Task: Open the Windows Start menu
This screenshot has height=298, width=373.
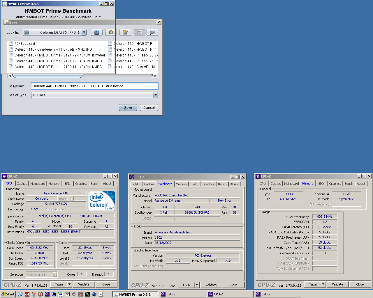Action: pyautogui.click(x=8, y=294)
